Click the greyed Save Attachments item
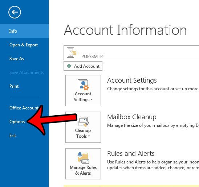 [x=27, y=72]
